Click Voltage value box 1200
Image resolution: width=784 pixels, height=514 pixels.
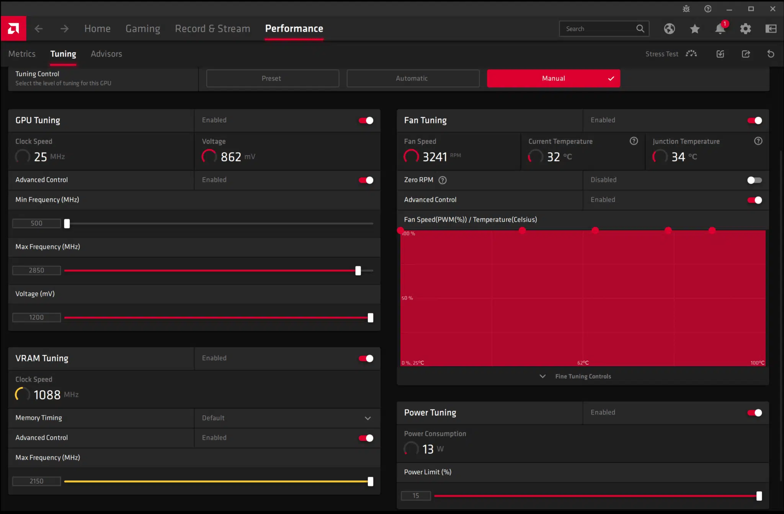pyautogui.click(x=36, y=317)
